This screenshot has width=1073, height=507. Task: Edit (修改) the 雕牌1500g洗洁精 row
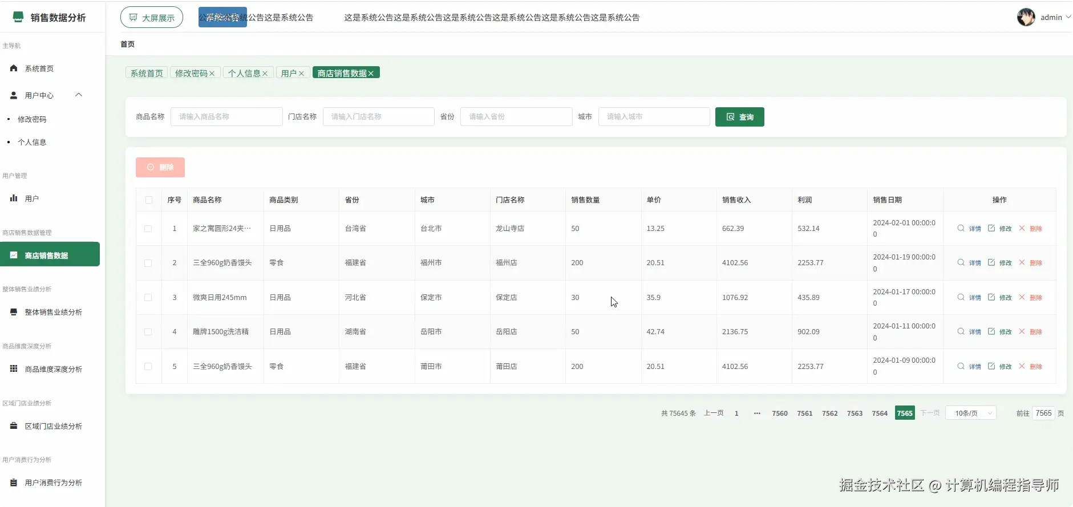[999, 332]
